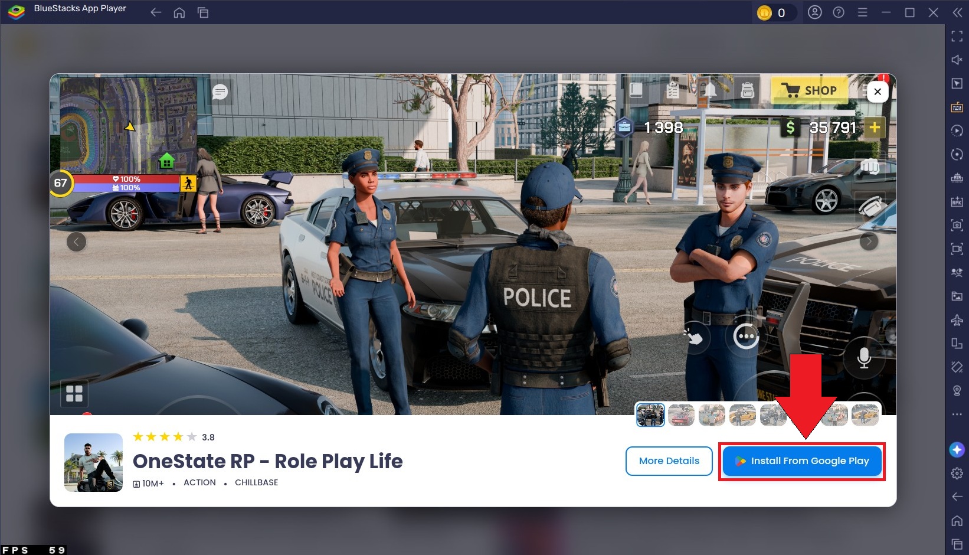Viewport: 969px width, 555px height.
Task: Go back using title bar back arrow
Action: coord(156,12)
